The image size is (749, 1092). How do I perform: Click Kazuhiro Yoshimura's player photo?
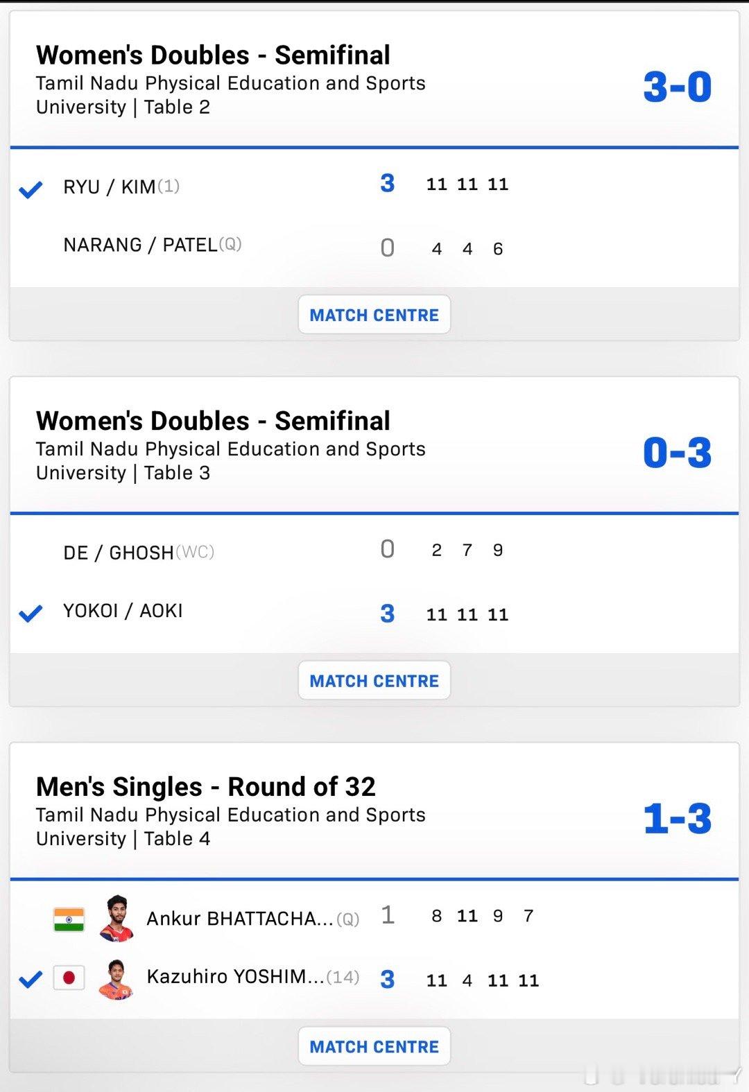click(116, 978)
